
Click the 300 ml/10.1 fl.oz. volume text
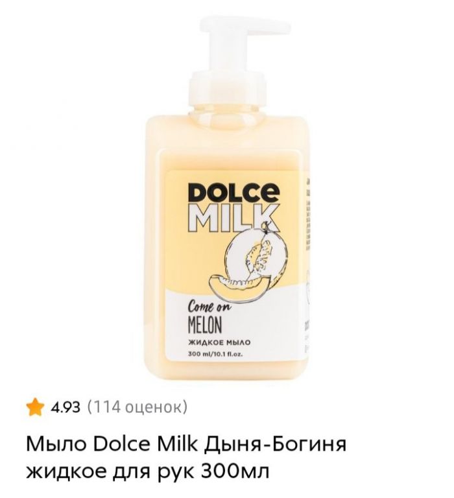pos(216,354)
